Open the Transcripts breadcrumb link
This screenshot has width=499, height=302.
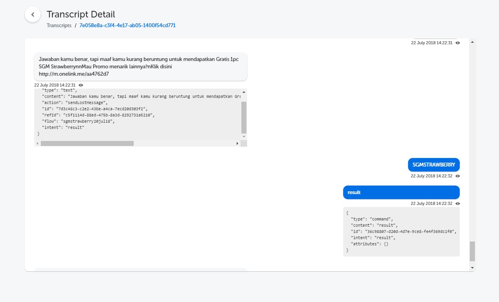click(x=59, y=25)
